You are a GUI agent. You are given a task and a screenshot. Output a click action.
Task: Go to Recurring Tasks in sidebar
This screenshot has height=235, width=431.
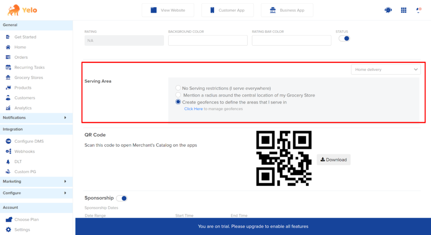pos(29,68)
